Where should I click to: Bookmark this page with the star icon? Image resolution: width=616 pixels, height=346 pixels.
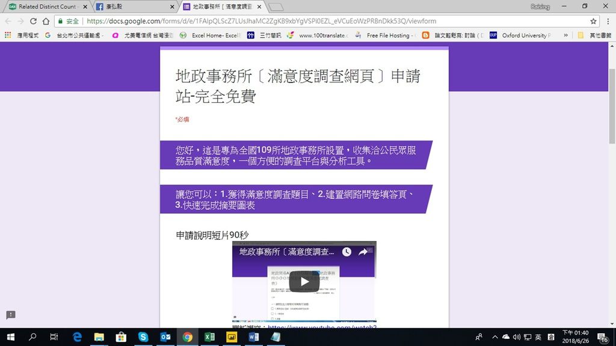click(x=593, y=21)
